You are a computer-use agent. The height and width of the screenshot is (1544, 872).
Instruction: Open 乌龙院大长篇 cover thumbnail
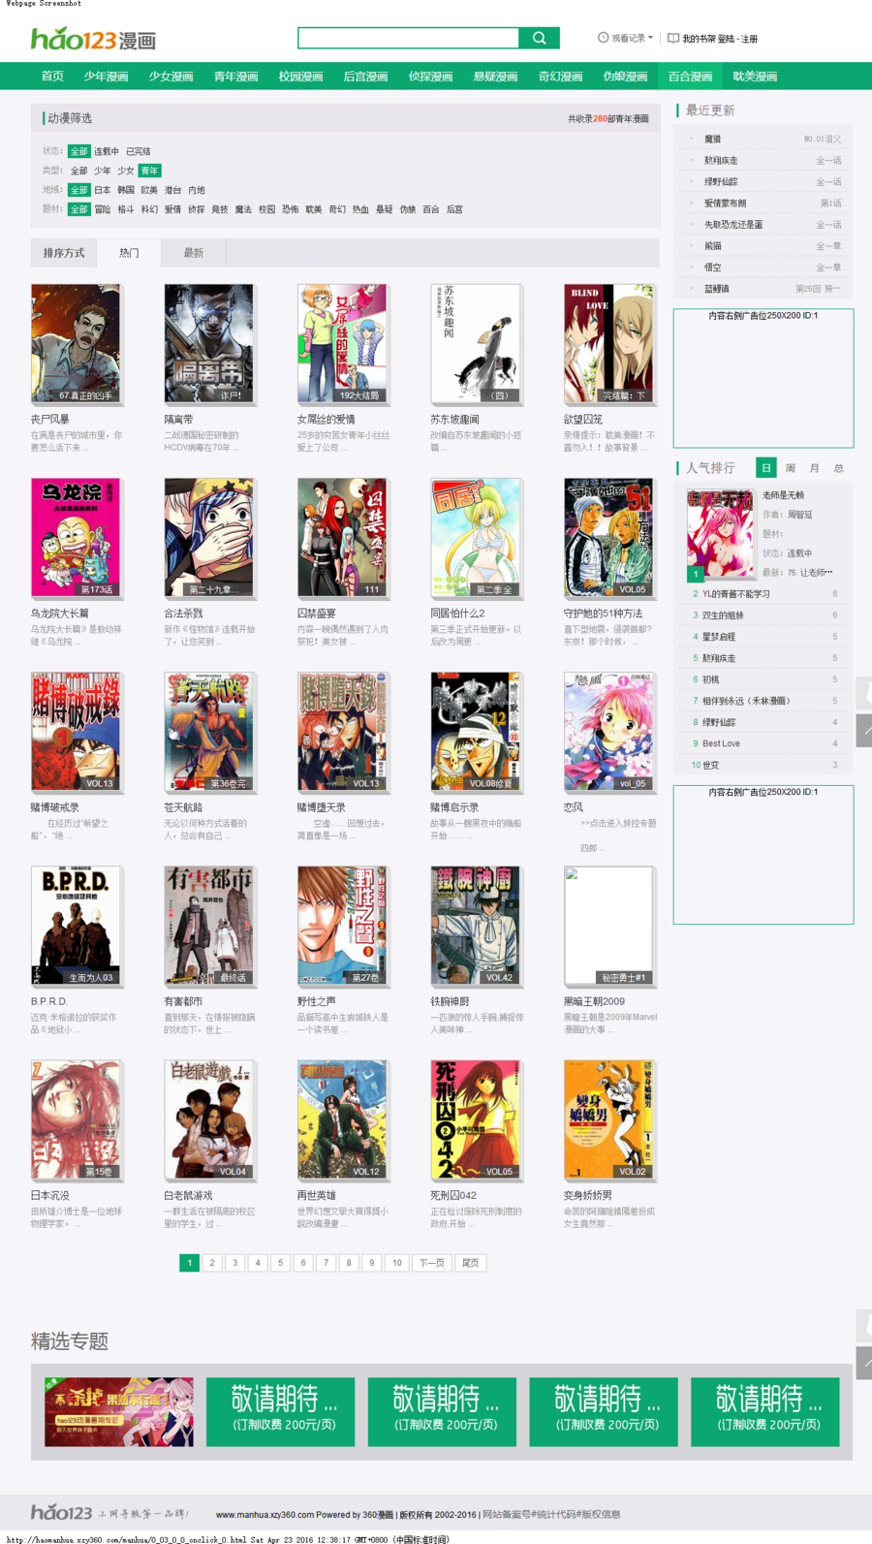coord(76,538)
